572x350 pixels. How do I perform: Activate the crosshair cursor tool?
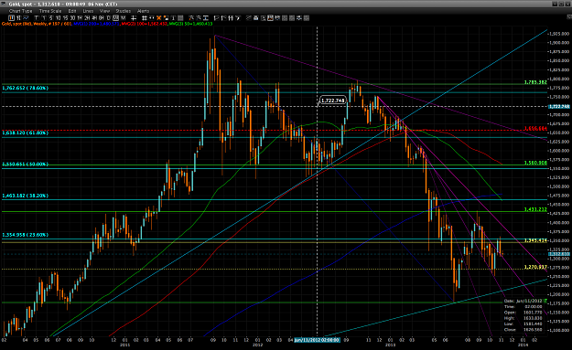(x=134, y=18)
